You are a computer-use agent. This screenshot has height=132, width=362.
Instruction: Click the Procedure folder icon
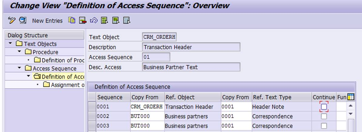28,52
